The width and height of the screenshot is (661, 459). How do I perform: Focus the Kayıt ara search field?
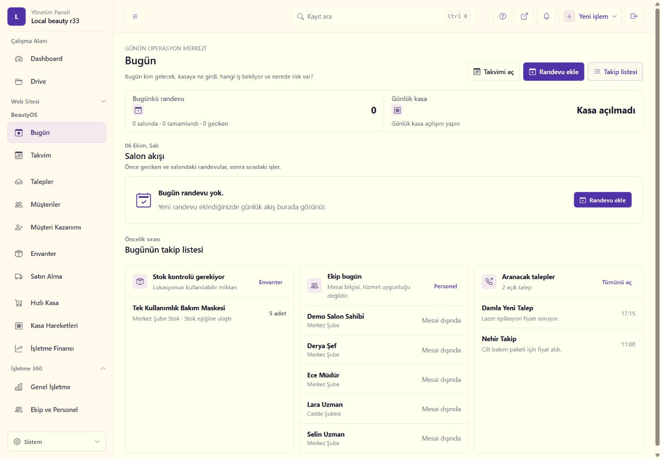(x=384, y=16)
